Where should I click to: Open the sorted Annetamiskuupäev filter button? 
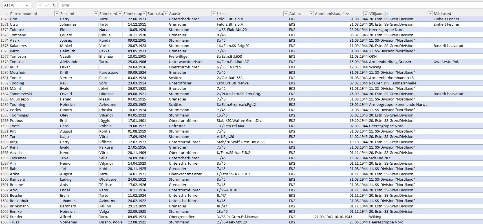click(x=366, y=14)
